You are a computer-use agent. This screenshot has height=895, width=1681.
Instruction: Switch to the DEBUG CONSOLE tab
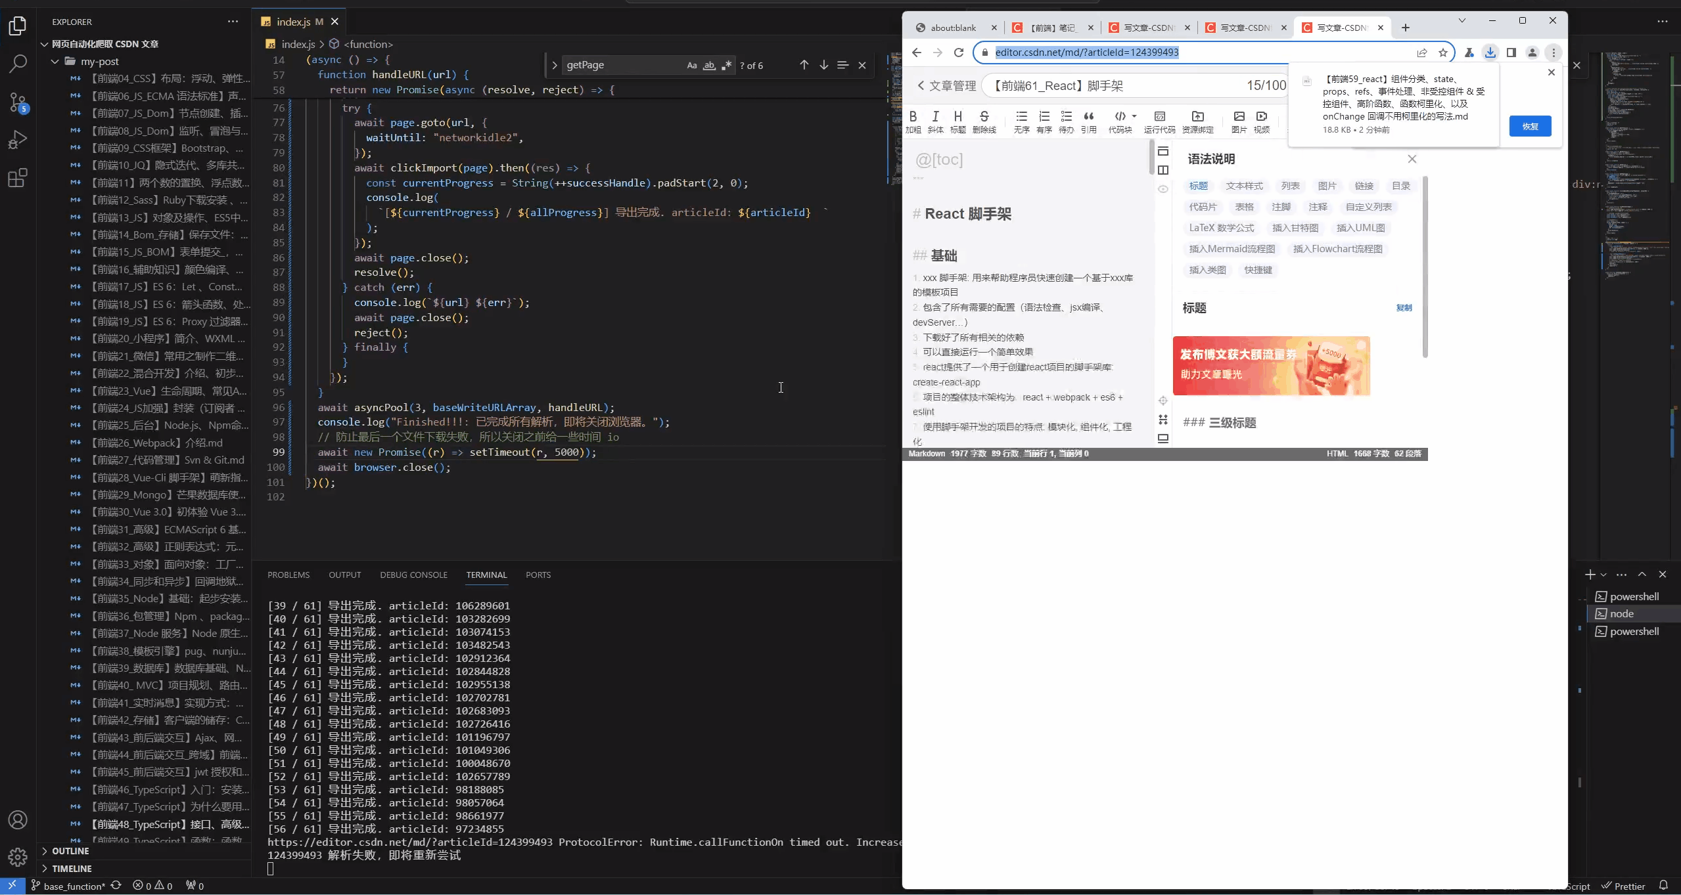click(413, 575)
